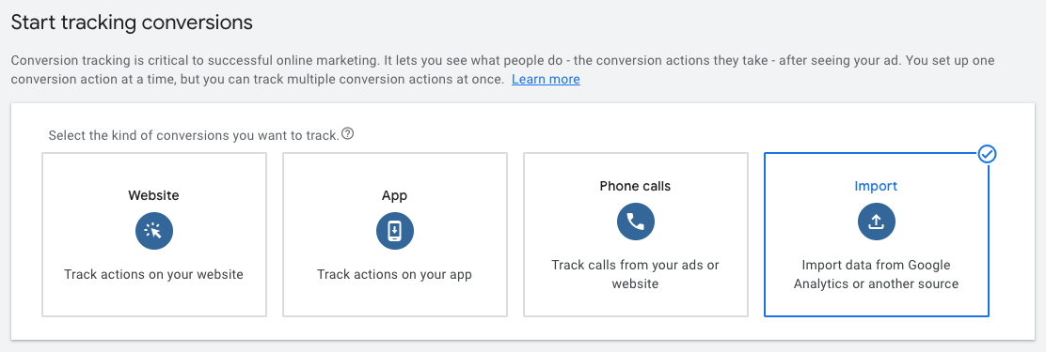The height and width of the screenshot is (352, 1046).
Task: Click 'Import data from Google Analytics' description
Action: click(877, 274)
